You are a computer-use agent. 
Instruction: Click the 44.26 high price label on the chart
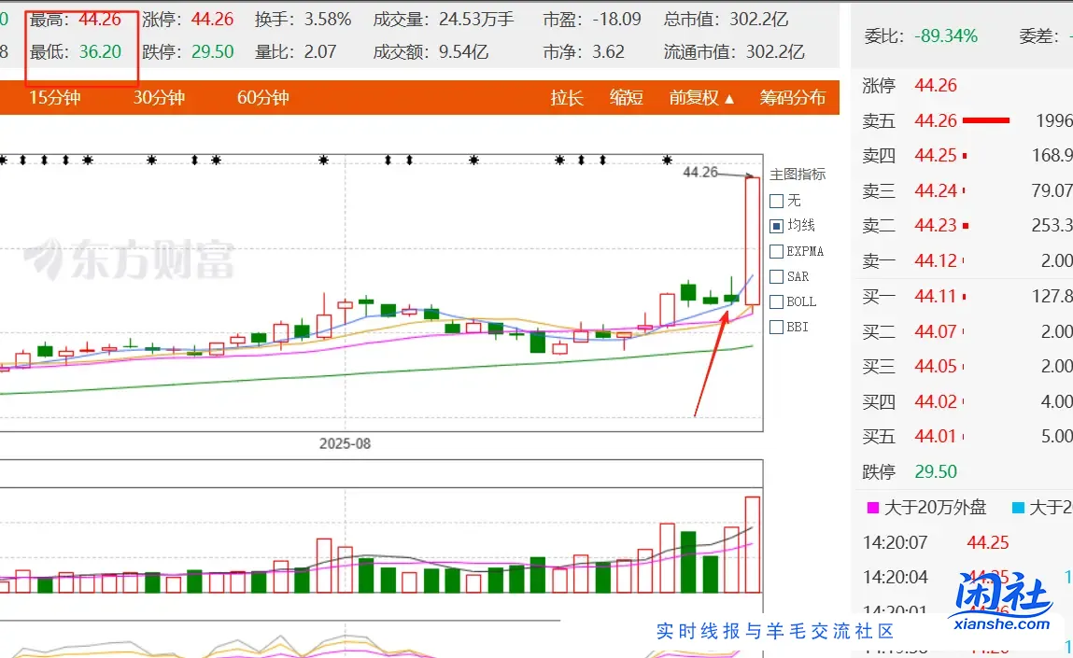click(x=700, y=173)
